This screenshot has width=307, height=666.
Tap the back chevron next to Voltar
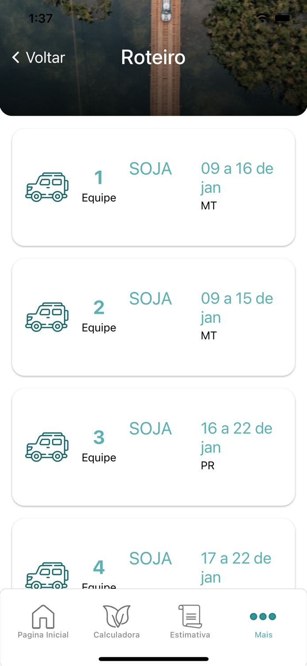pyautogui.click(x=15, y=57)
